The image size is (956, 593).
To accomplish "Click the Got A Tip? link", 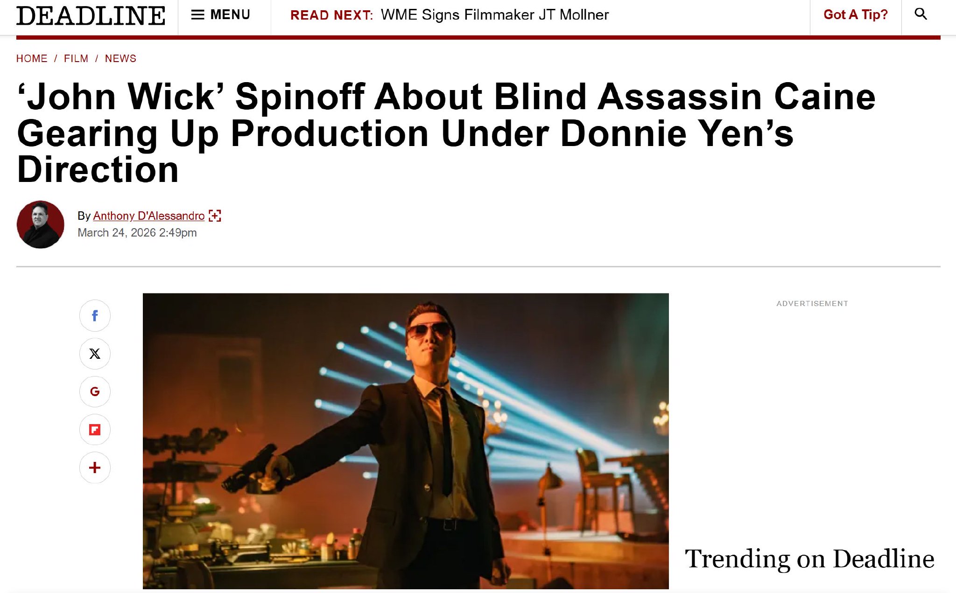I will click(856, 14).
